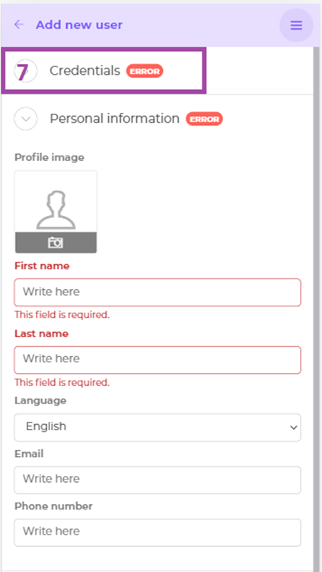322x572 pixels.
Task: Click the ERROR badge beside Personal information
Action: (204, 119)
